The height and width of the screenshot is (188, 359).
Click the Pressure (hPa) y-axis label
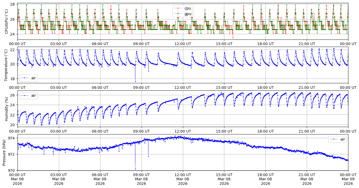point(4,152)
